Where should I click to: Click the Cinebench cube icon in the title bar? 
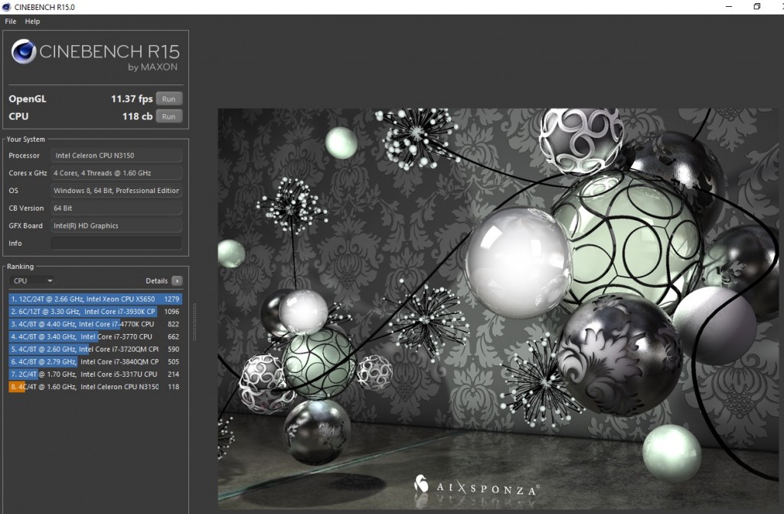pyautogui.click(x=6, y=6)
